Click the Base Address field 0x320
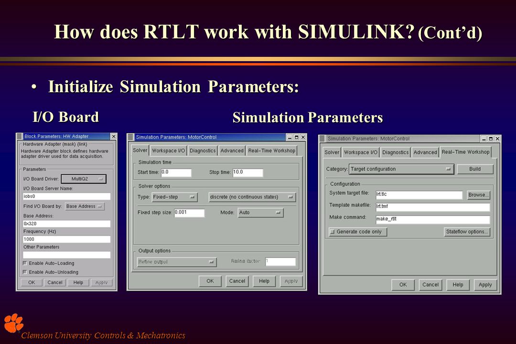 [66, 224]
